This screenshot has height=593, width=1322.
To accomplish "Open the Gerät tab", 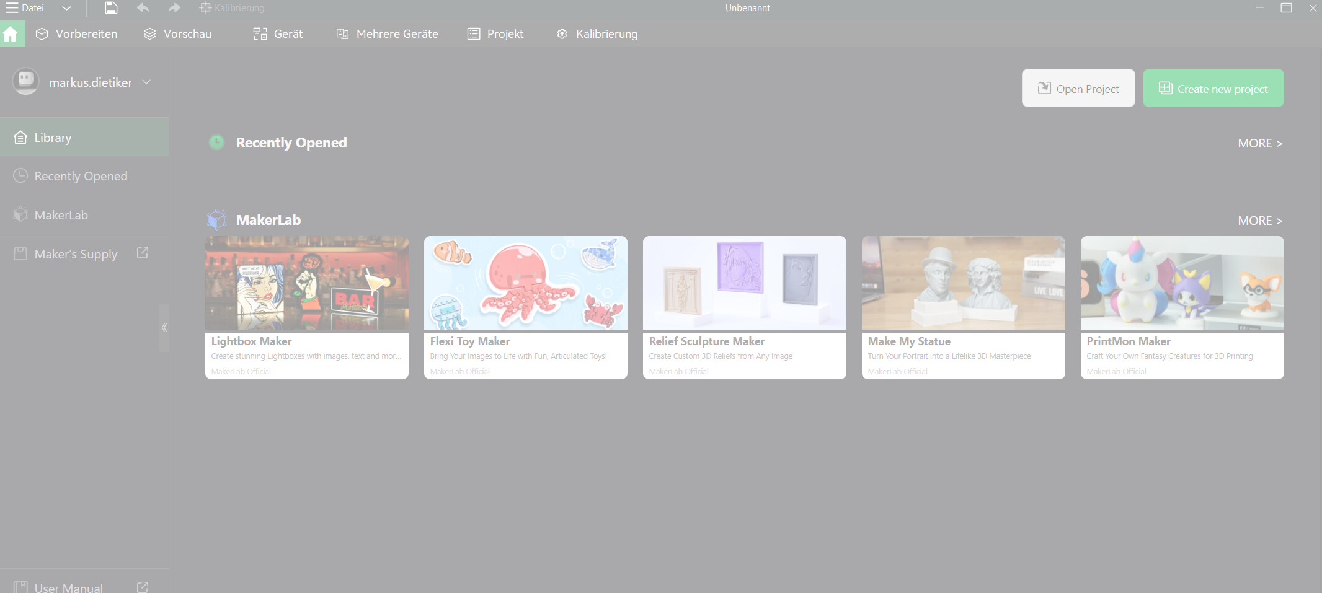I will [278, 34].
